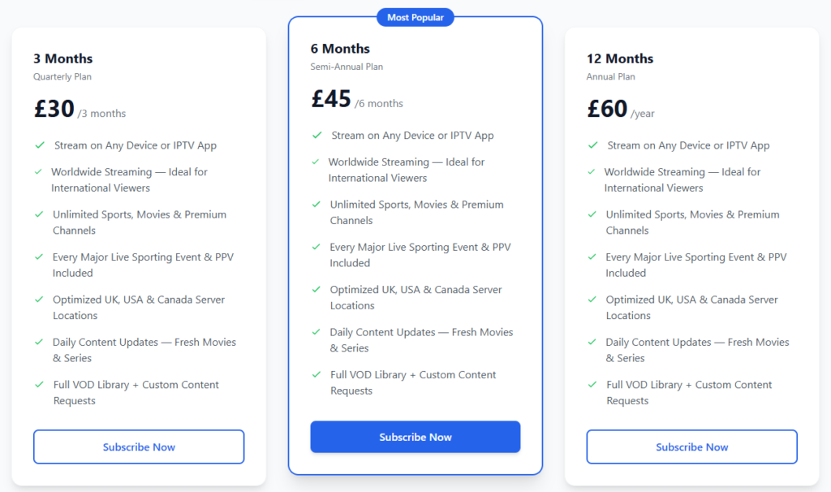Click the '3 Months' plan heading
The height and width of the screenshot is (492, 831).
(62, 58)
